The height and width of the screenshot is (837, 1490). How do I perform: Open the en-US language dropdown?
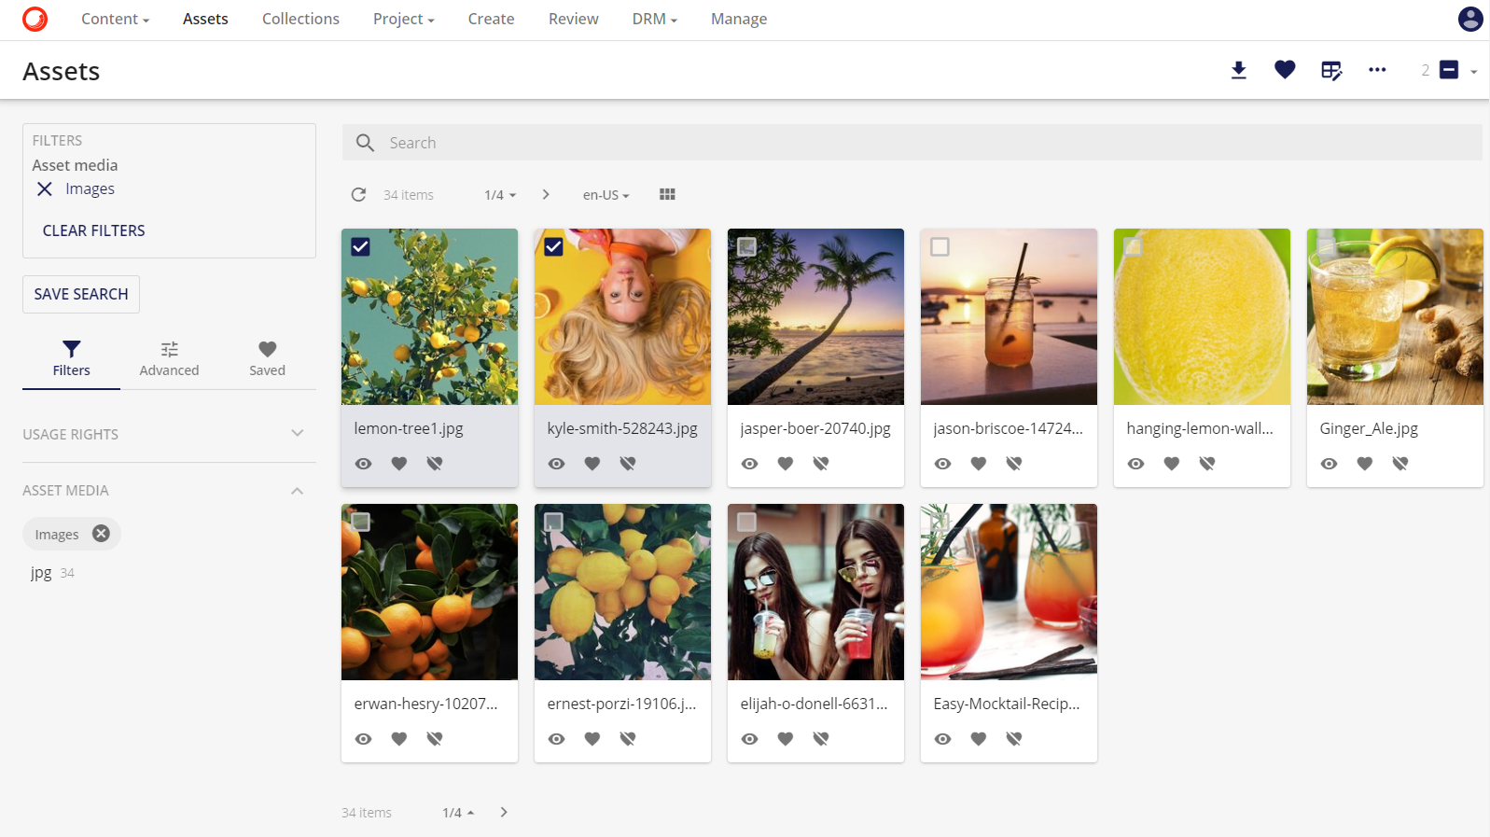coord(606,195)
